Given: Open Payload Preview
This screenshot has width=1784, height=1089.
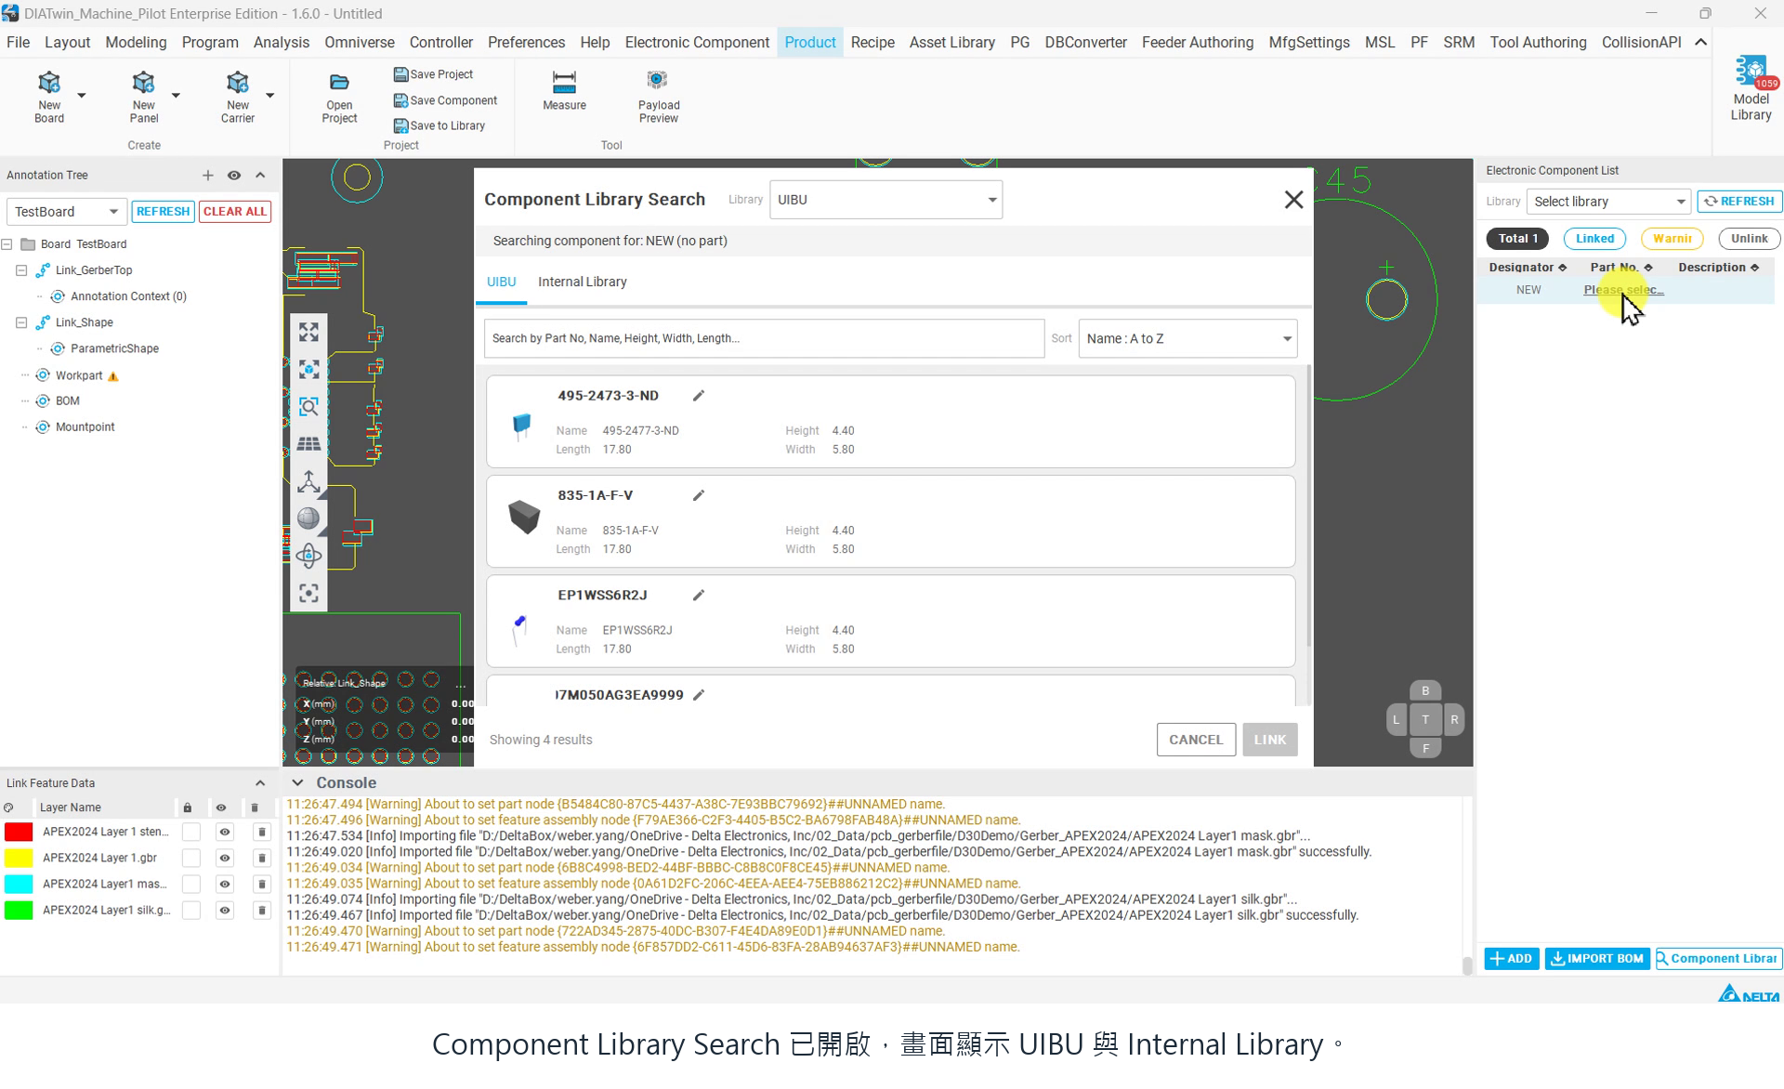Looking at the screenshot, I should coord(659,96).
